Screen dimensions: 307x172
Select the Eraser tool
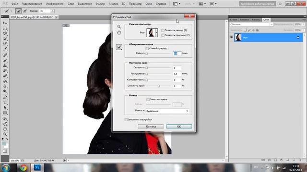pos(5,75)
